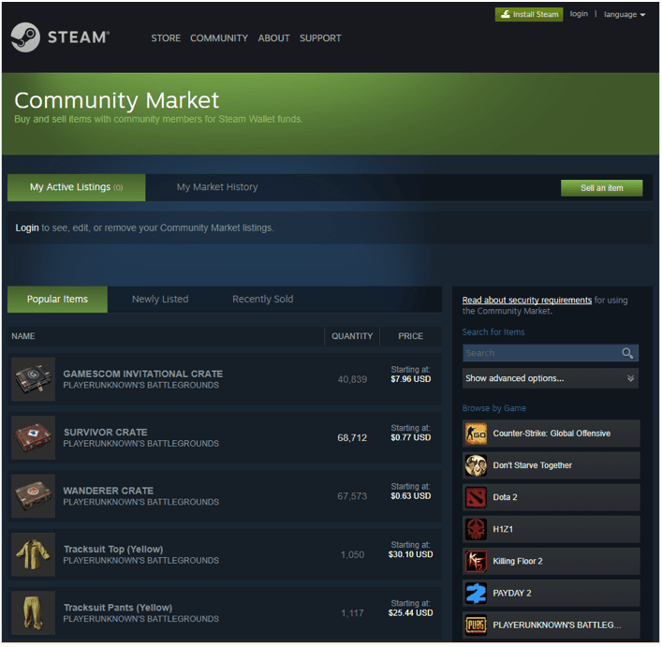Switch to My Market History tab

pyautogui.click(x=217, y=187)
